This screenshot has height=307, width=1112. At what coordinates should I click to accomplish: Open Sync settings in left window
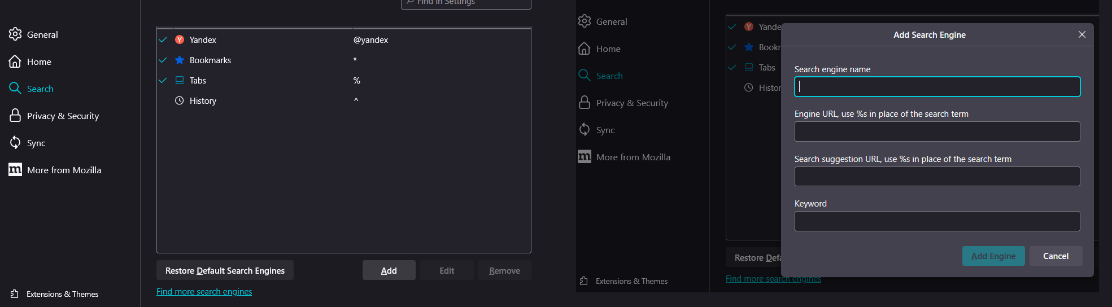point(36,143)
